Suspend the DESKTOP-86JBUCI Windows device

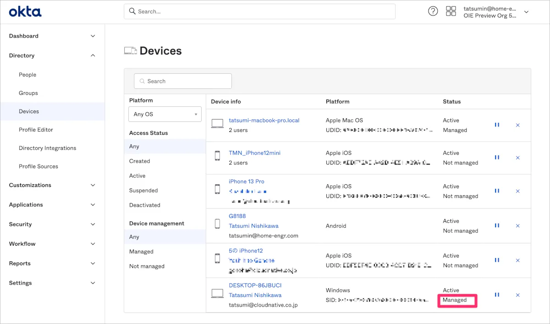(497, 295)
